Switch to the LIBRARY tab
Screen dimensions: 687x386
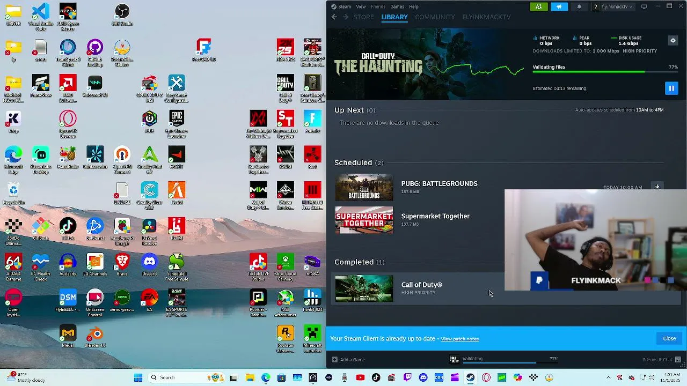tap(394, 17)
